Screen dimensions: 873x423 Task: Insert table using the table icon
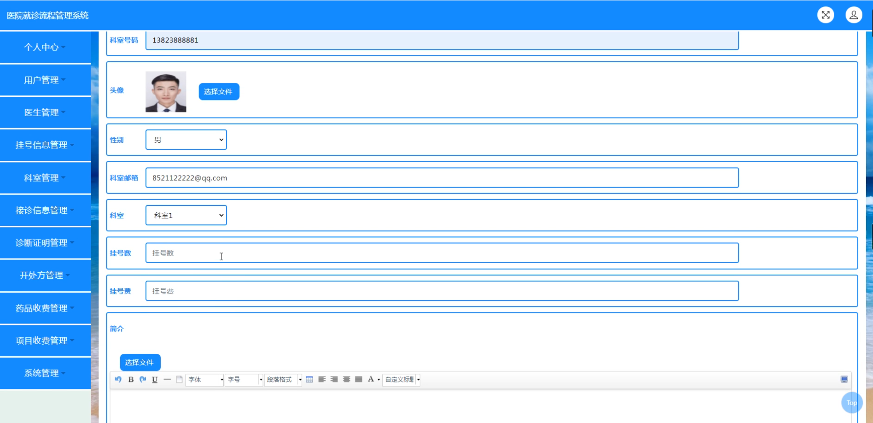309,379
